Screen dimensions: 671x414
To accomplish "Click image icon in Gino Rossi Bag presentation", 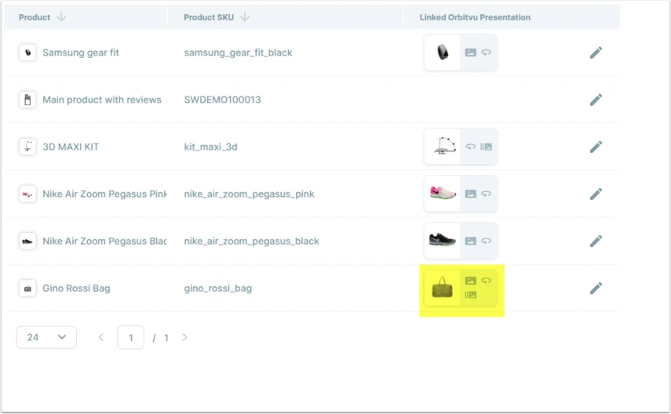I will tap(470, 281).
